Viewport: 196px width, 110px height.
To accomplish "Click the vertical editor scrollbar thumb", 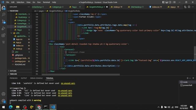I will (195, 52).
